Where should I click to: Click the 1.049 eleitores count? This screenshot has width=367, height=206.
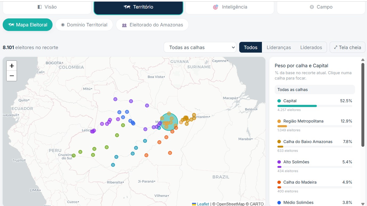coord(289,130)
